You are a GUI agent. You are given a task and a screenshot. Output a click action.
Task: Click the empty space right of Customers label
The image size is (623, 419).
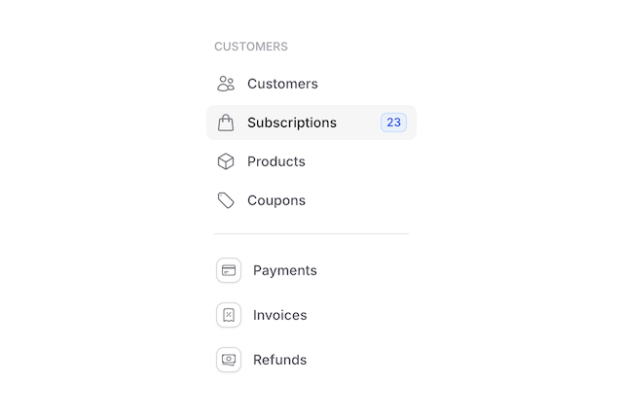tap(365, 84)
